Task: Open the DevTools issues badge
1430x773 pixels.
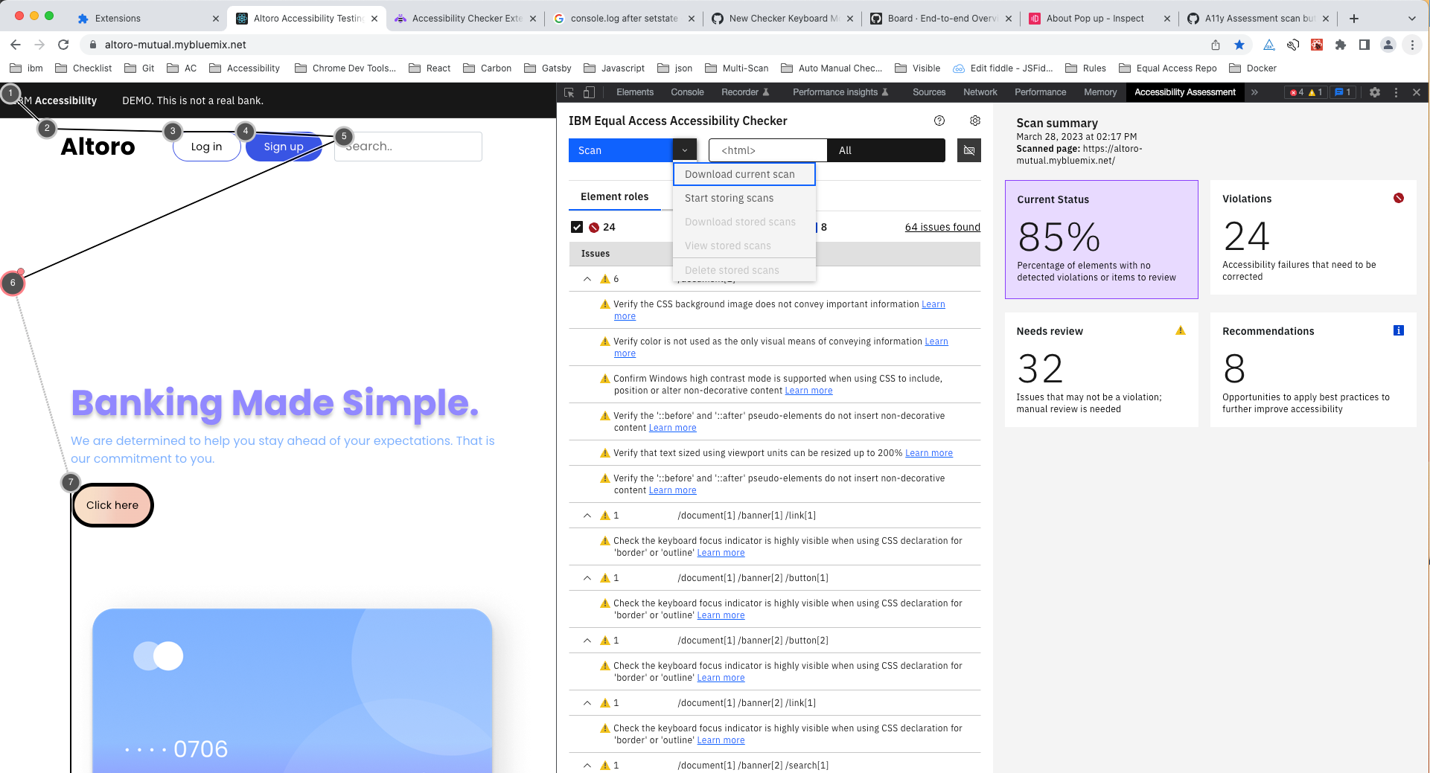Action: coord(1343,92)
